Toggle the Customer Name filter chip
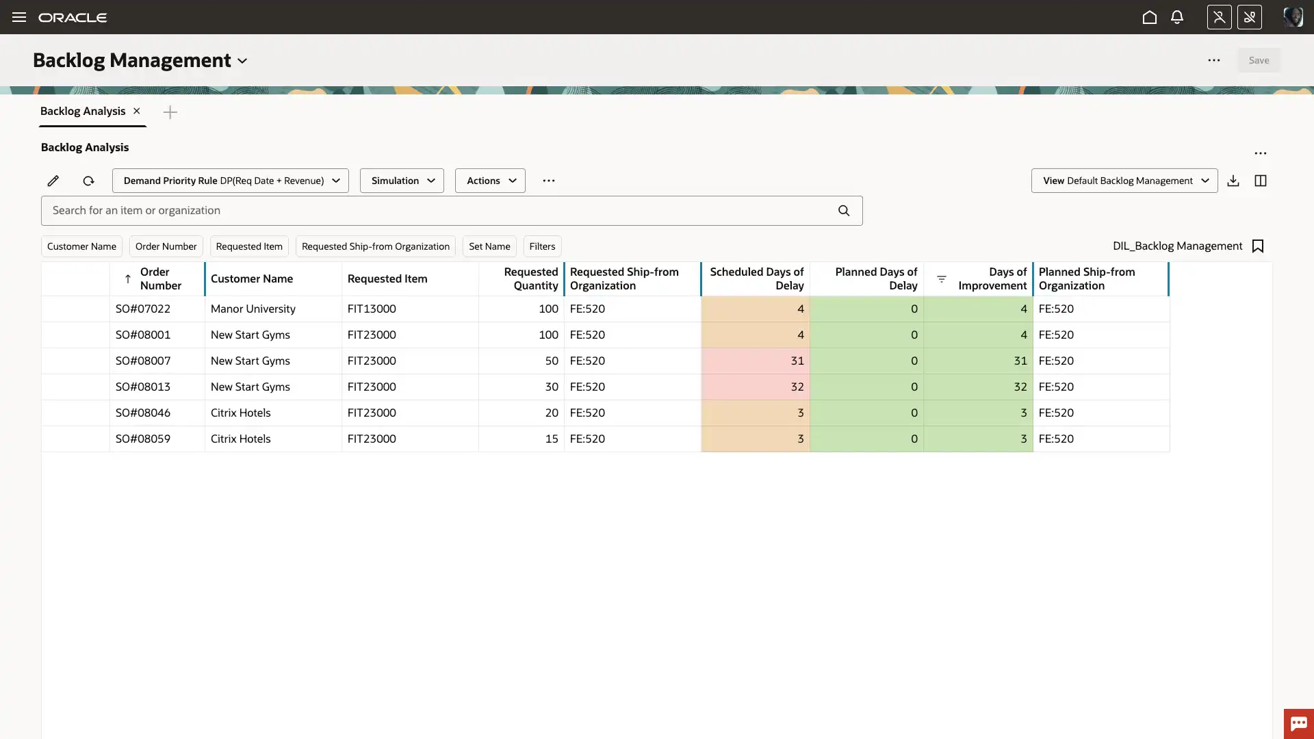The image size is (1314, 739). [x=81, y=246]
